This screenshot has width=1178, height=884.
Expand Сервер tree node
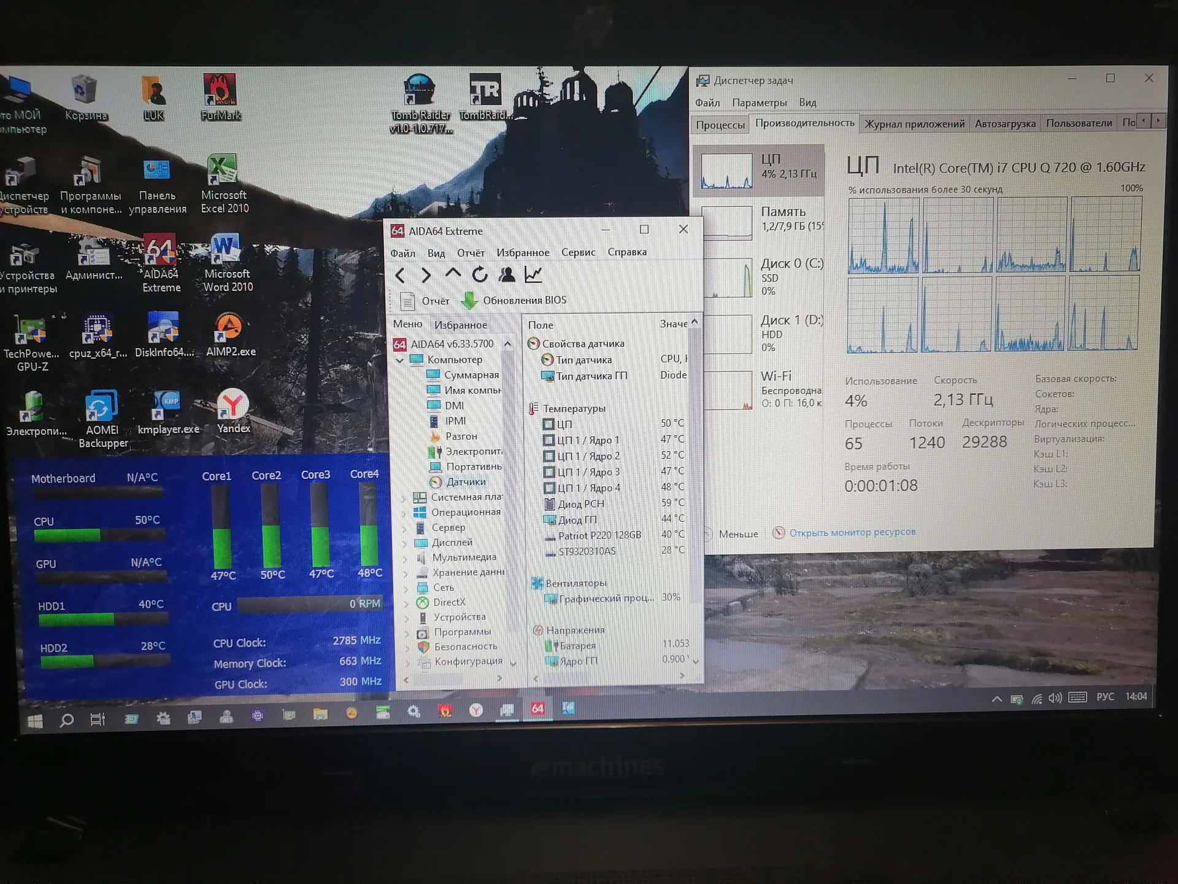(x=405, y=528)
